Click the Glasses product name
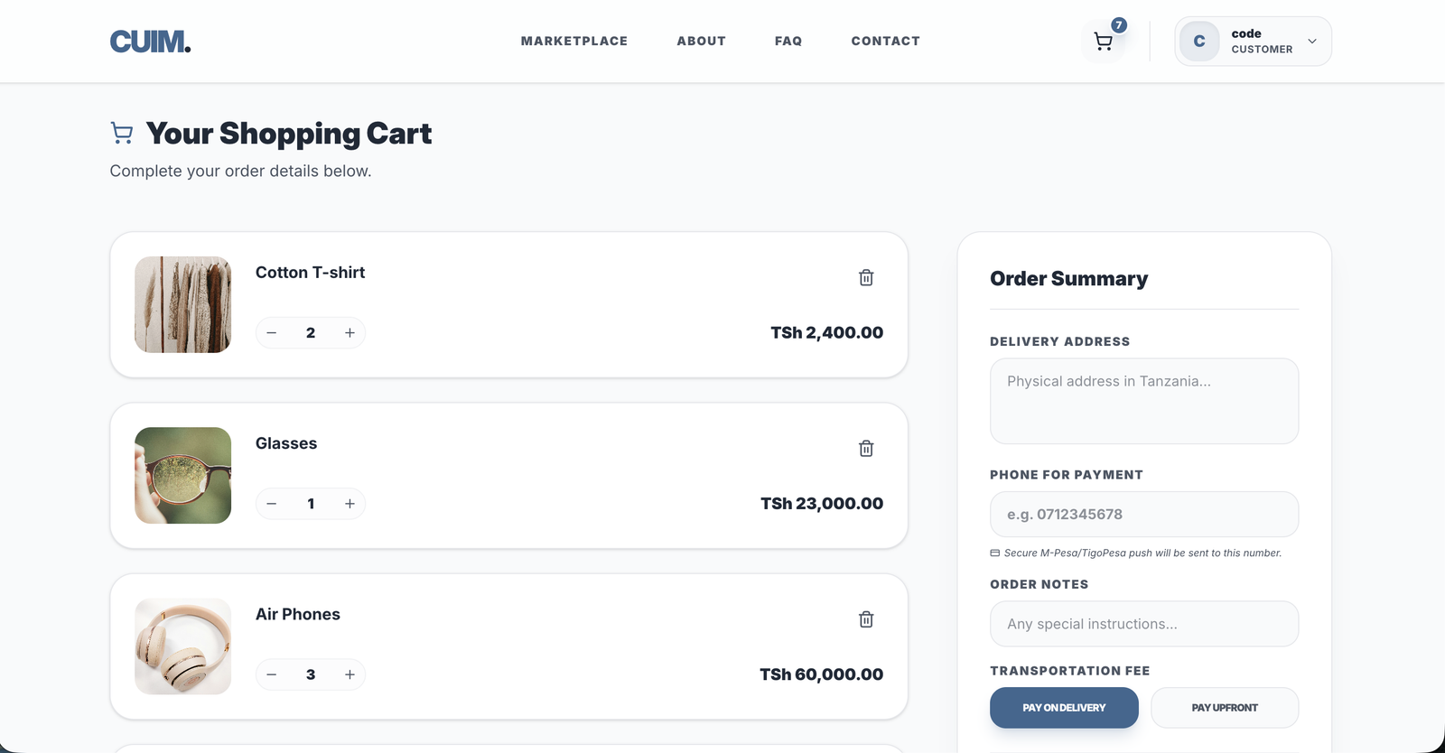1445x753 pixels. coord(286,443)
